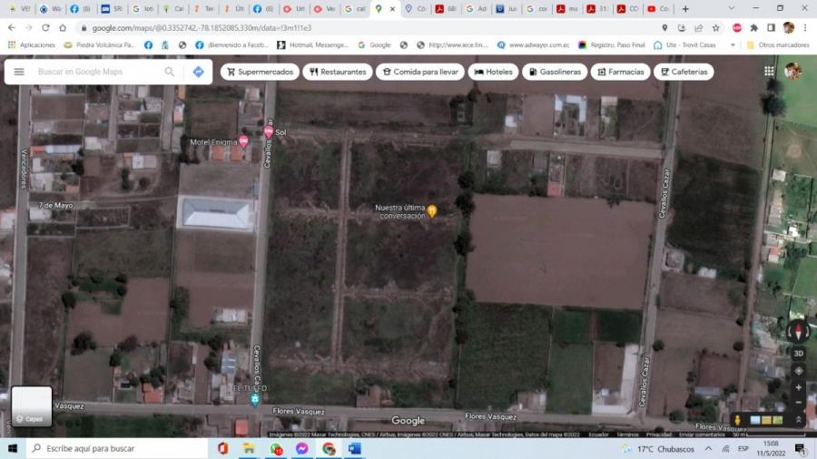The image size is (817, 459).
Task: Expand imagery panel double chevron
Action: (x=798, y=419)
